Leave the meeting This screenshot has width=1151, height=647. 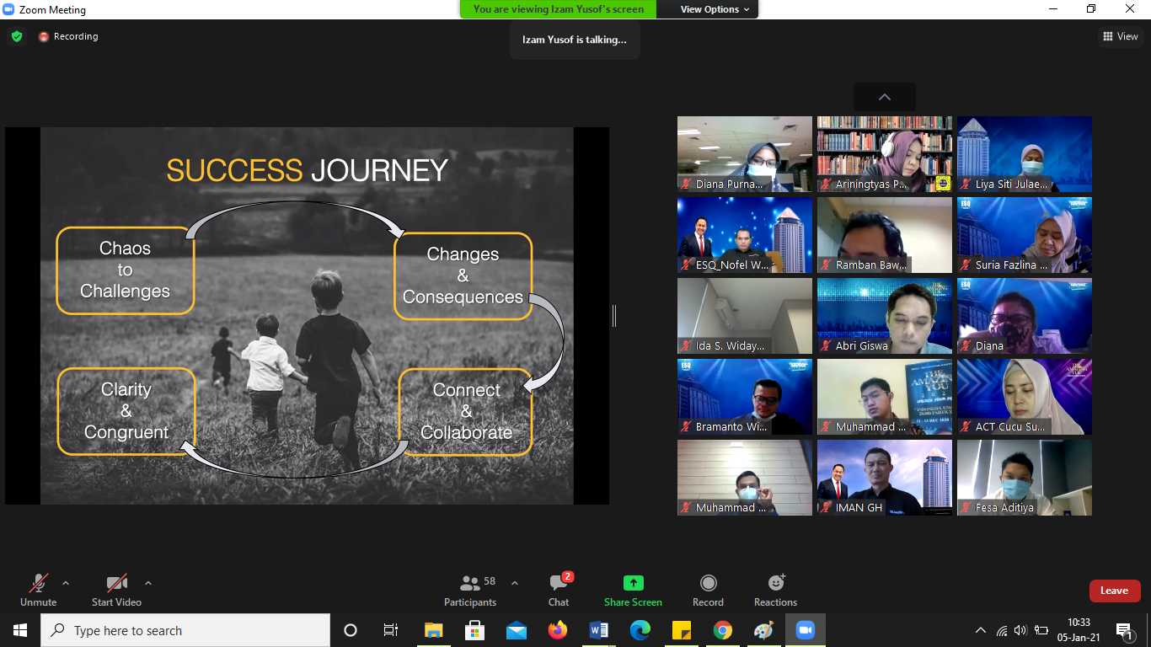[1114, 591]
